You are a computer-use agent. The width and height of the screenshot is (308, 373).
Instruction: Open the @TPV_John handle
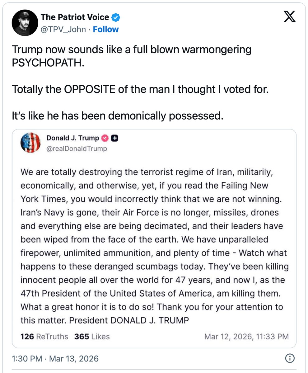[63, 30]
